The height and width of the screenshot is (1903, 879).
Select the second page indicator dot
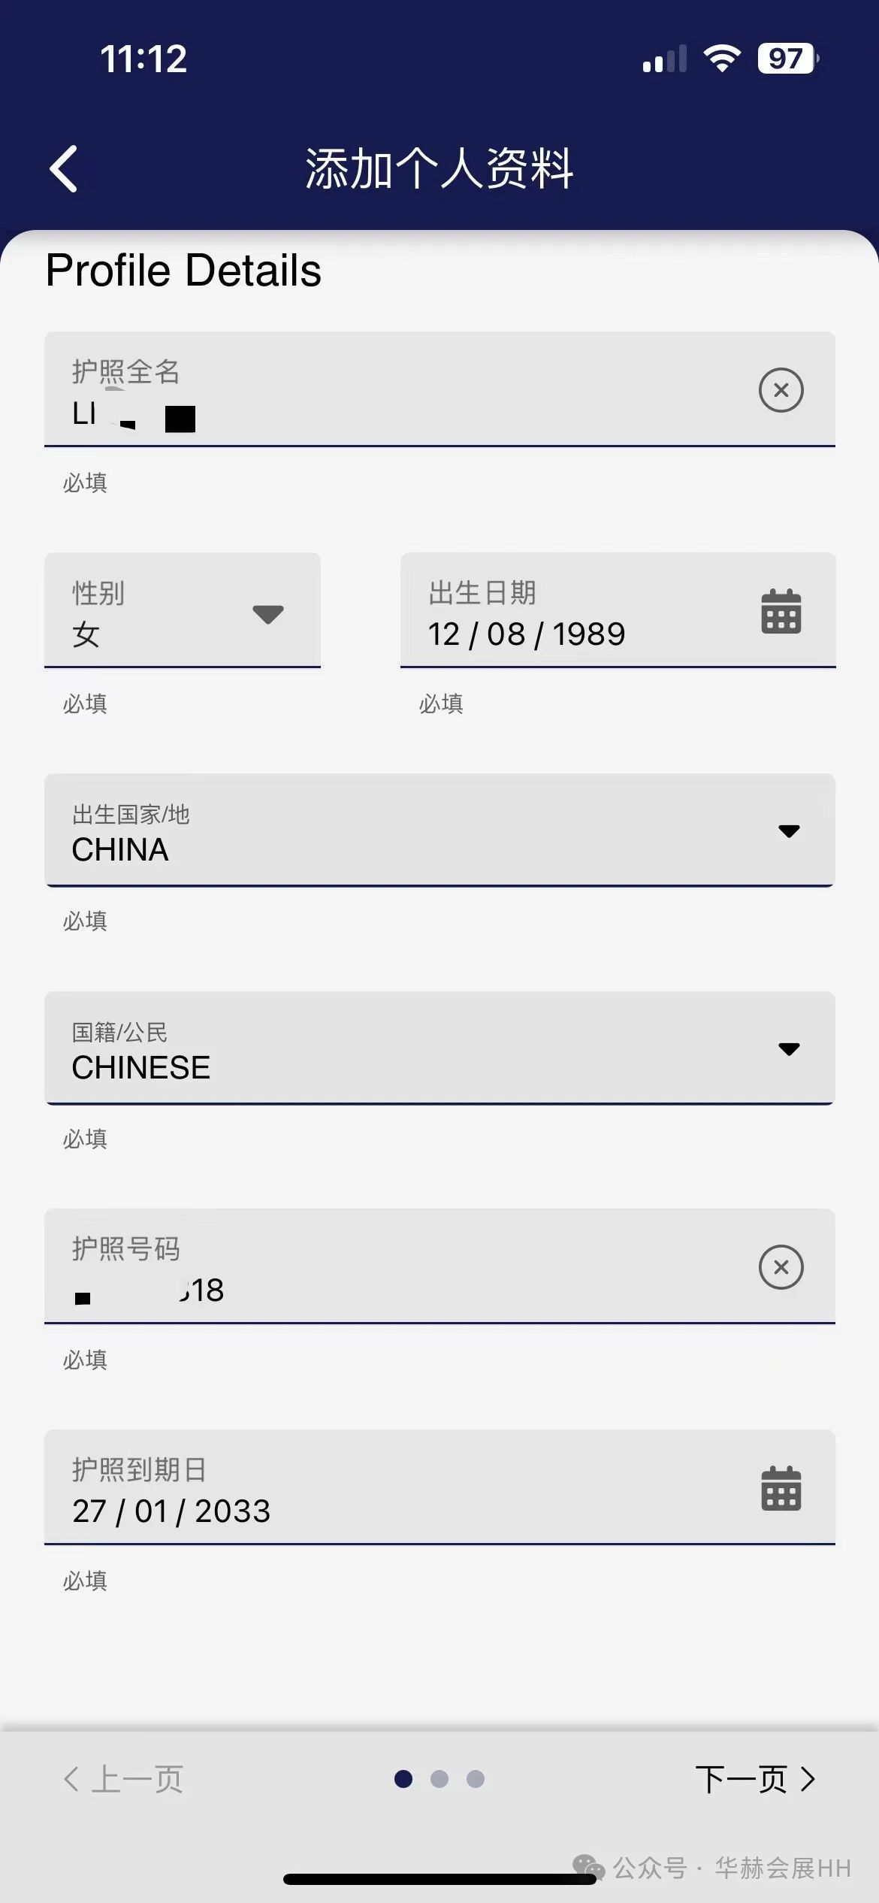tap(439, 1779)
